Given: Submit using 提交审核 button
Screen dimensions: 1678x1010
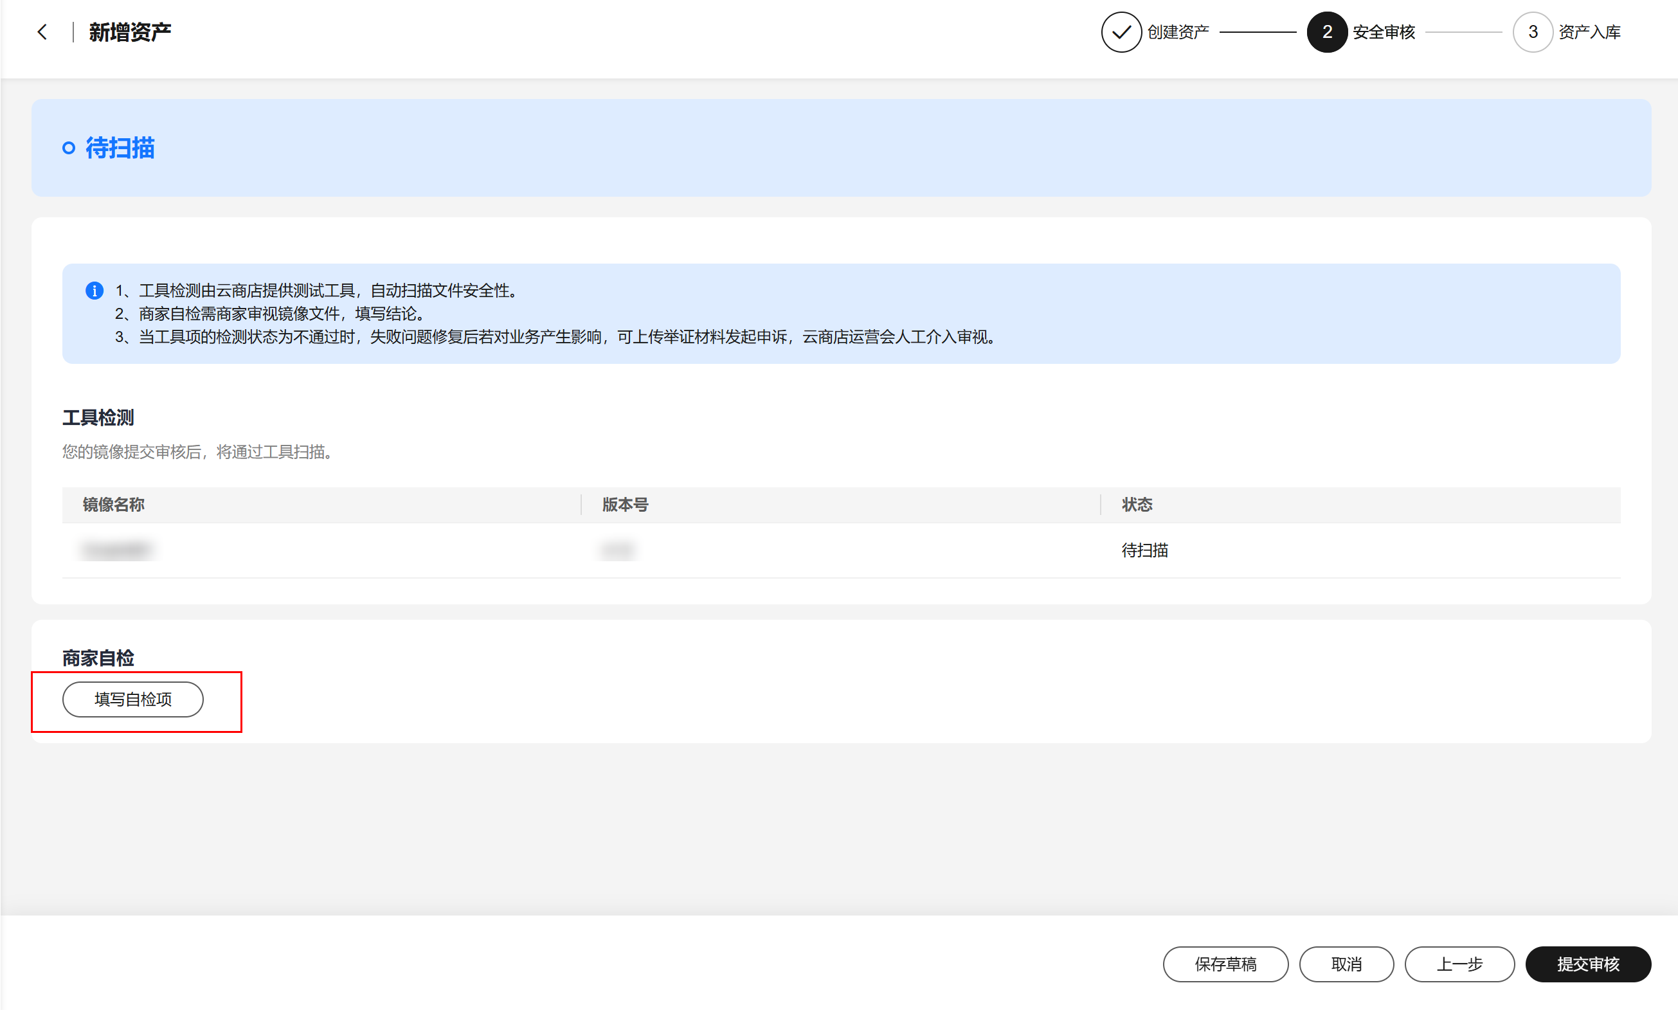Looking at the screenshot, I should 1587,964.
